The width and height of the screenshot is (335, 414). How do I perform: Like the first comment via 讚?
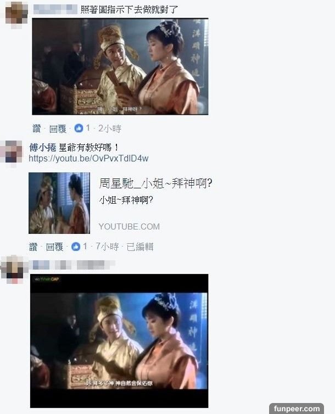point(36,128)
